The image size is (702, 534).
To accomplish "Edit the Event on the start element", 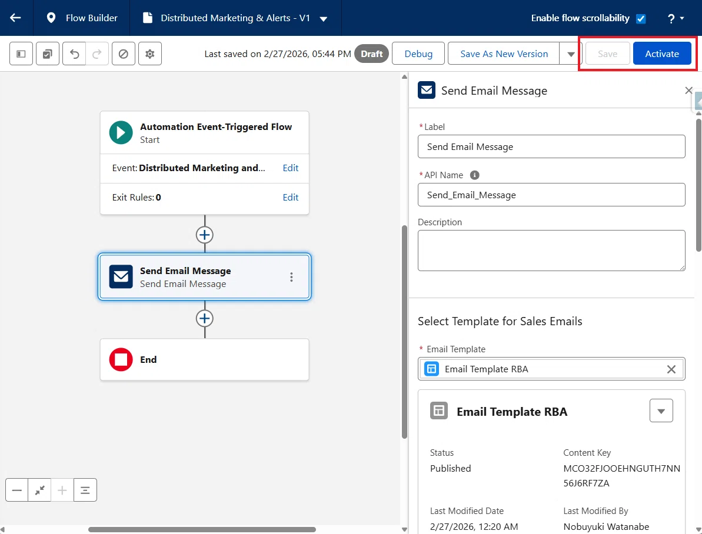I will click(291, 168).
